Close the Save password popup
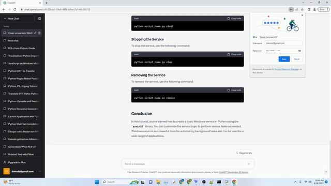 [302, 15]
